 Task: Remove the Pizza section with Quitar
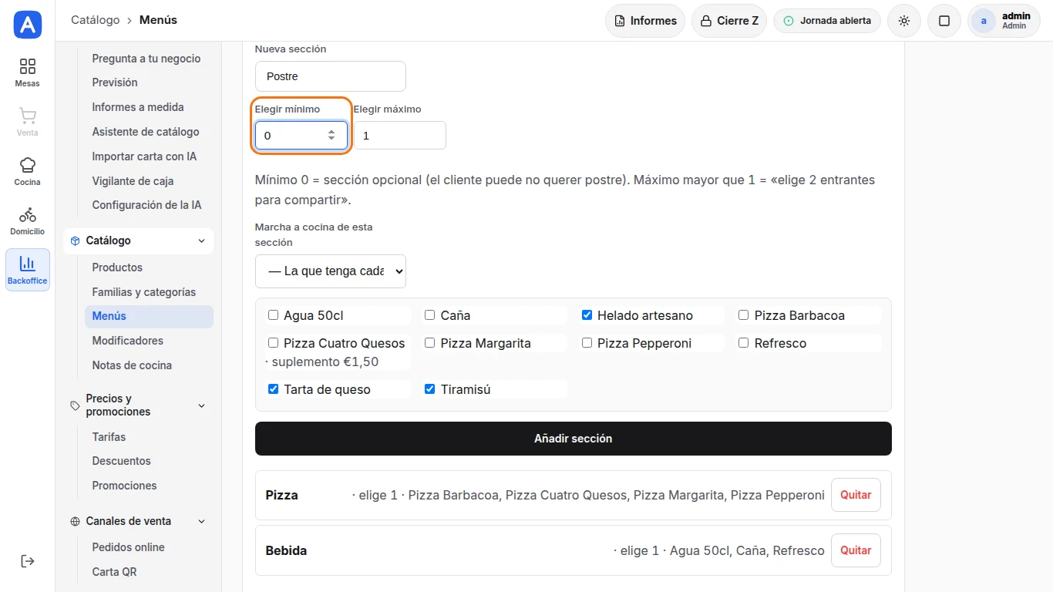point(856,495)
